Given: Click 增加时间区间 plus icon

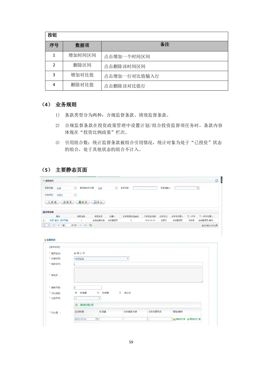Looking at the screenshot, I should (77, 305).
